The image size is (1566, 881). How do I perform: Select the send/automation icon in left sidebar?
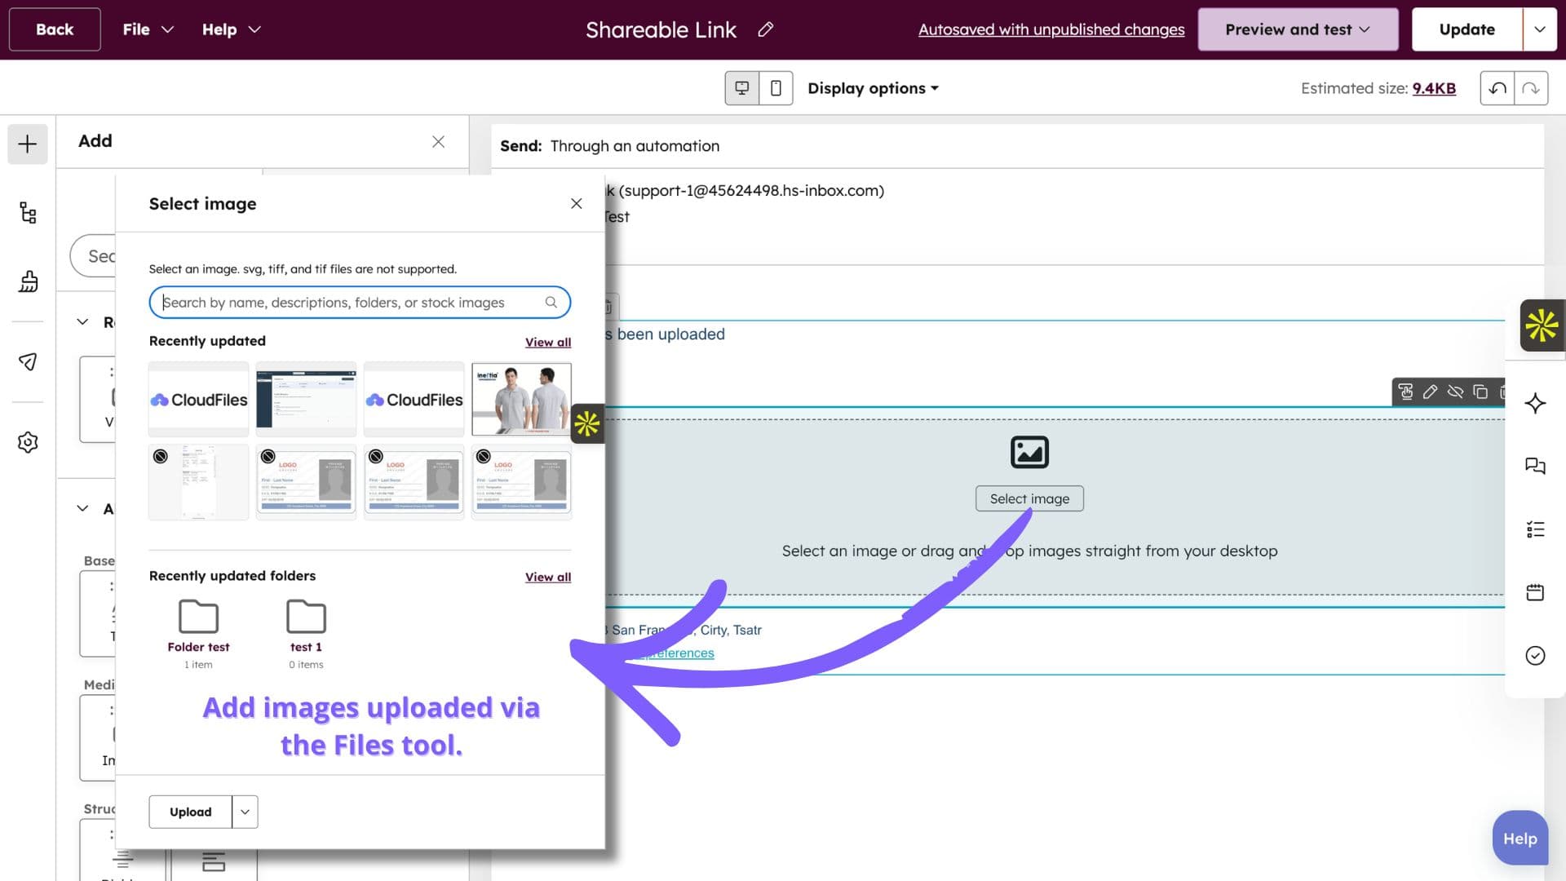(x=27, y=361)
